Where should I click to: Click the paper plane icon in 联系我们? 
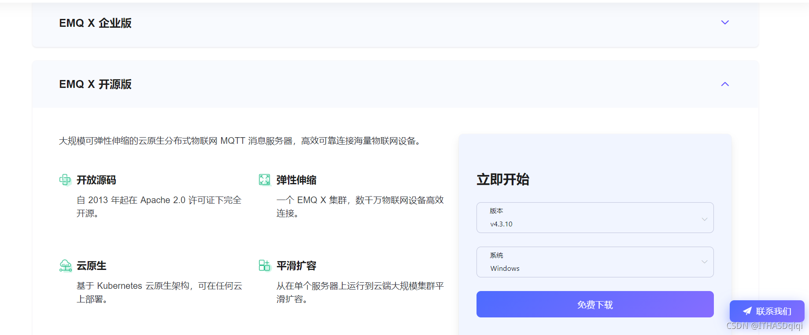(747, 311)
